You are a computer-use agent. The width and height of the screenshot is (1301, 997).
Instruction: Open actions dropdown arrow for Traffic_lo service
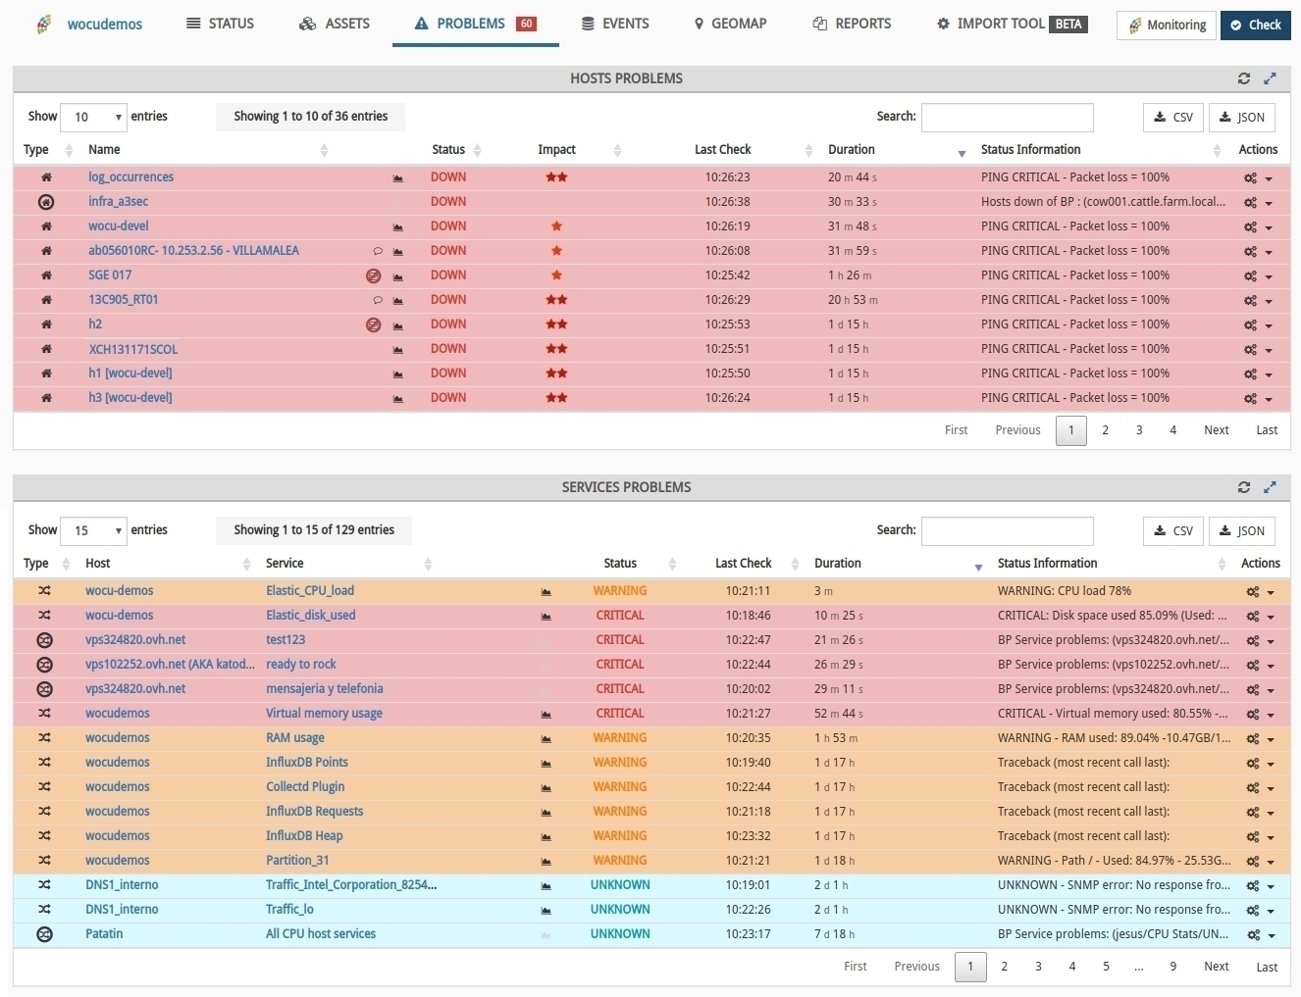coord(1271,912)
